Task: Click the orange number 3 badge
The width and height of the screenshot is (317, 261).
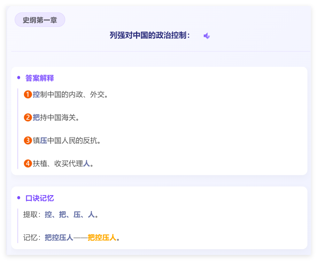Action: tap(28, 140)
